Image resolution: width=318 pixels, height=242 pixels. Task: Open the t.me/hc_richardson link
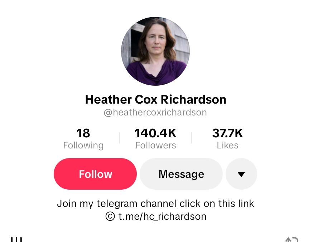pos(163,217)
